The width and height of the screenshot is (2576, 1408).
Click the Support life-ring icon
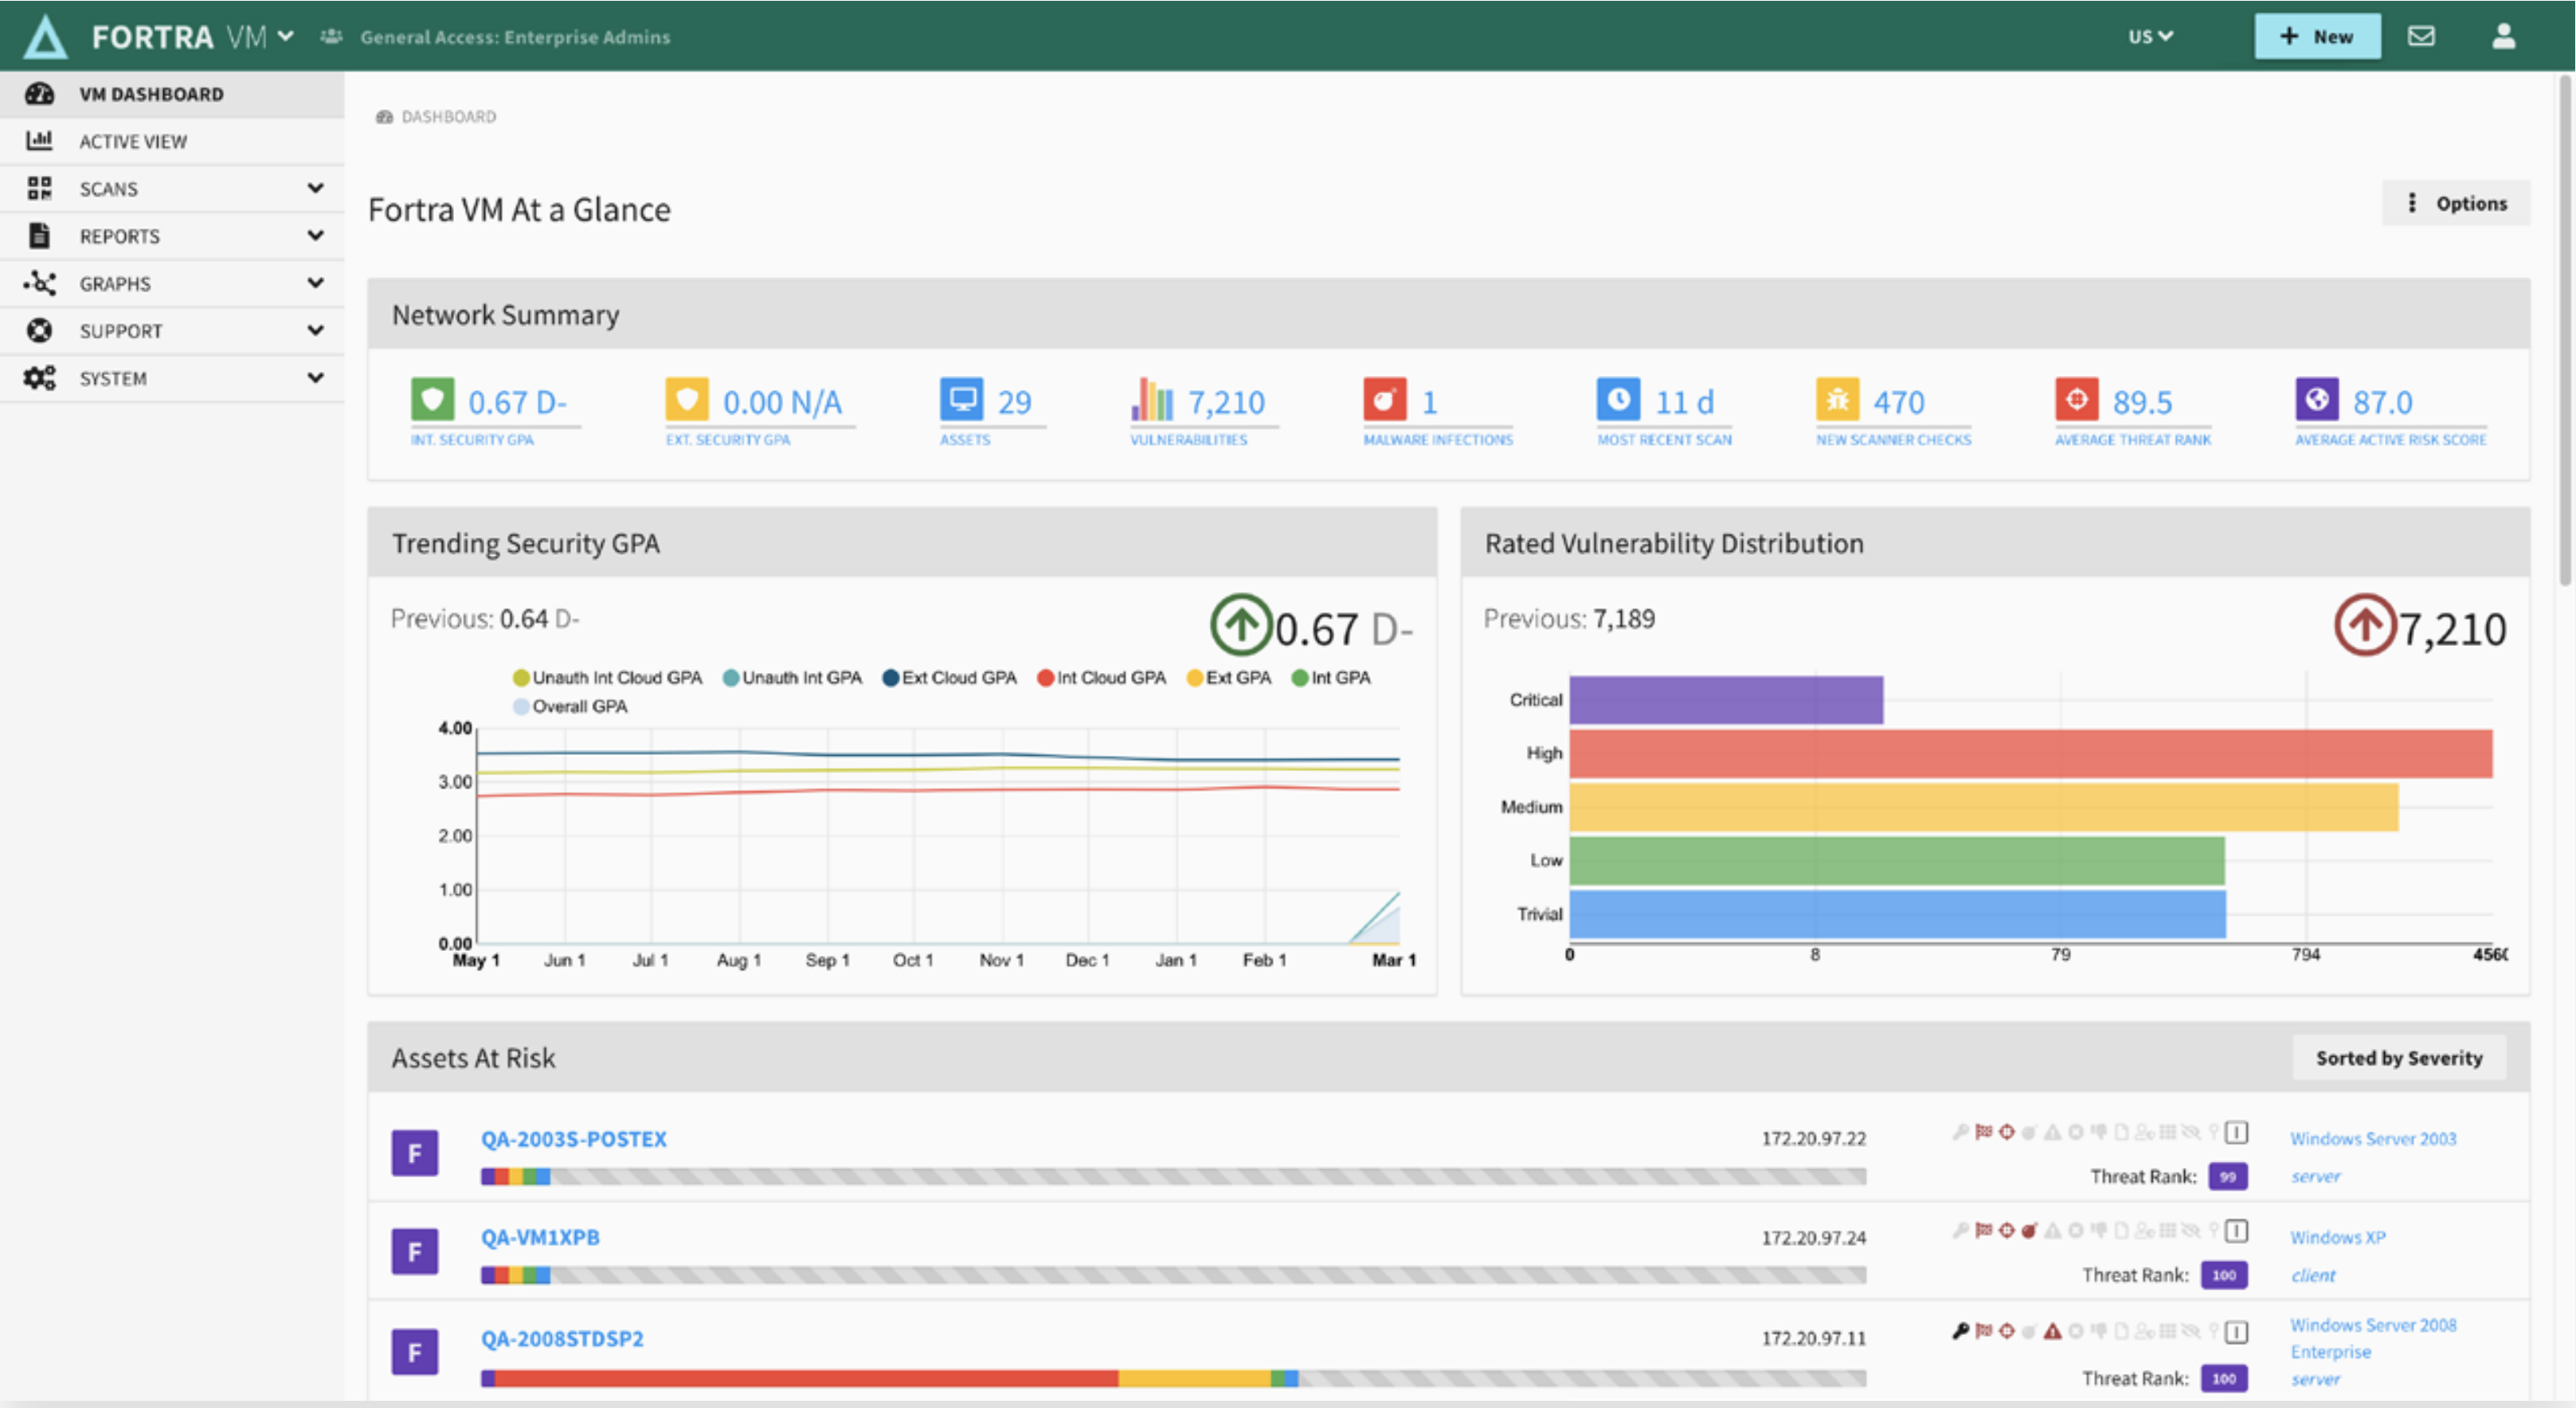coord(40,330)
